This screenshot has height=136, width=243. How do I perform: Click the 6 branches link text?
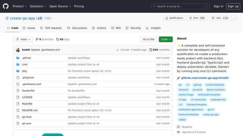click(x=46, y=39)
